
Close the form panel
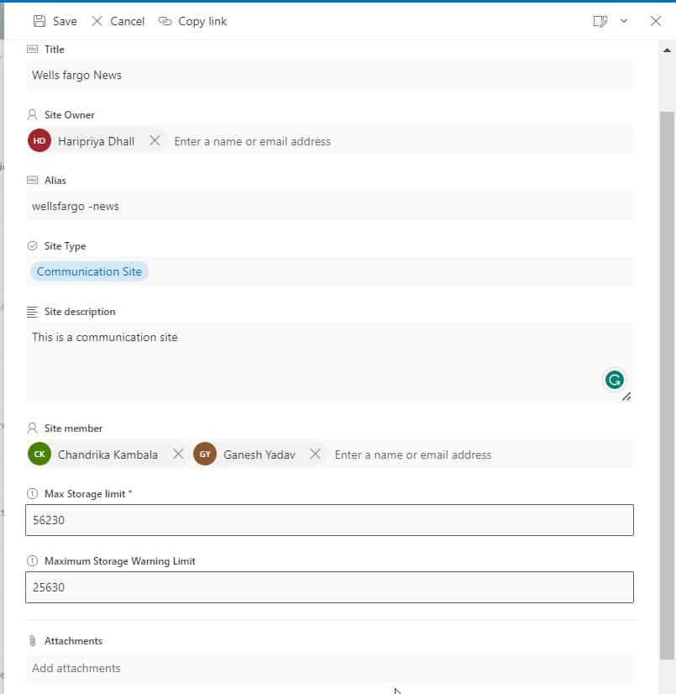click(656, 21)
